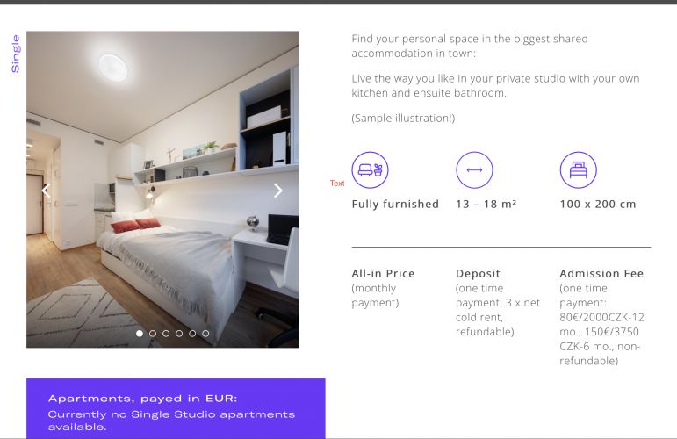Jump to the fourth carousel slide
This screenshot has height=439, width=677.
[x=179, y=334]
